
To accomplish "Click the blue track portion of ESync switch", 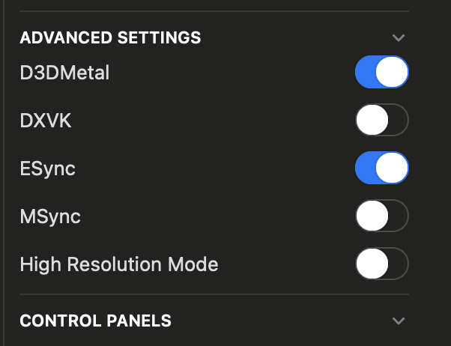I will coord(365,169).
